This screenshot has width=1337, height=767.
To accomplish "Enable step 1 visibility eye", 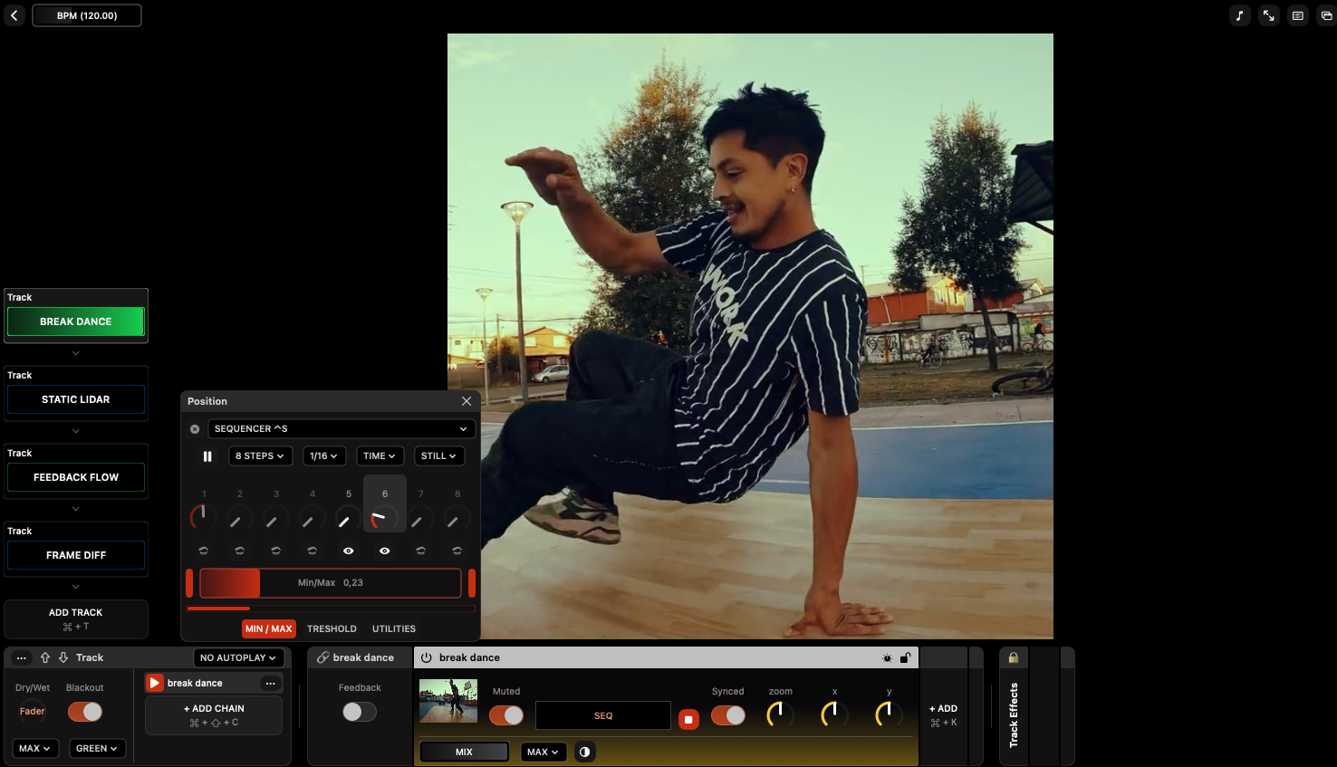I will tap(203, 551).
